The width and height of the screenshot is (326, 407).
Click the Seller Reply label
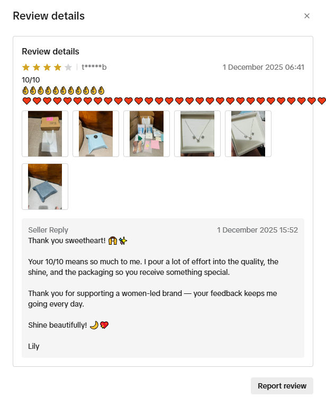pos(48,230)
